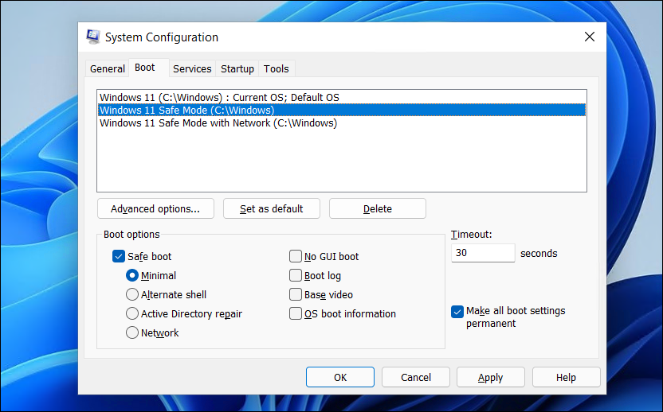663x412 pixels.
Task: Click the Apply button
Action: coord(490,377)
